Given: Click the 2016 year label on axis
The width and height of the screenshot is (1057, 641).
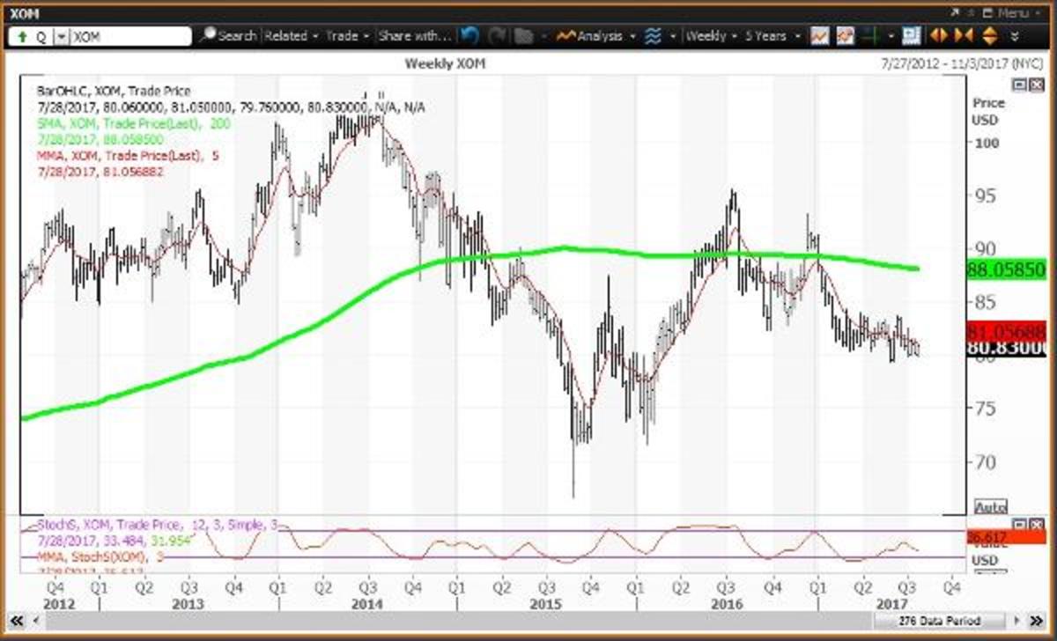Looking at the screenshot, I should tap(725, 604).
